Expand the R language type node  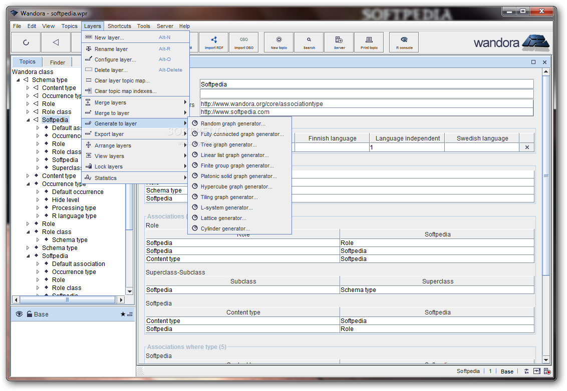tap(38, 216)
